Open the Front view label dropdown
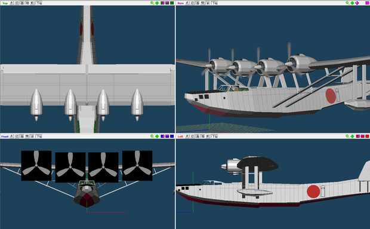This screenshot has height=229, width=370. 5,137
